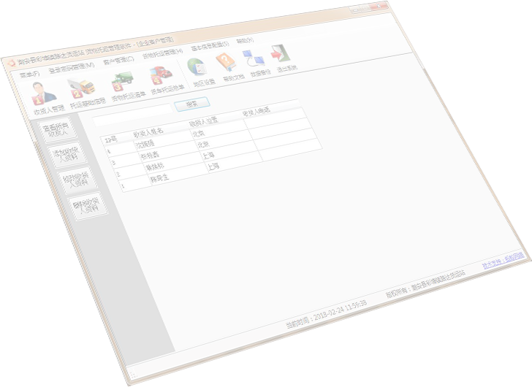Click the current time 2018-02-24 status text

point(326,315)
